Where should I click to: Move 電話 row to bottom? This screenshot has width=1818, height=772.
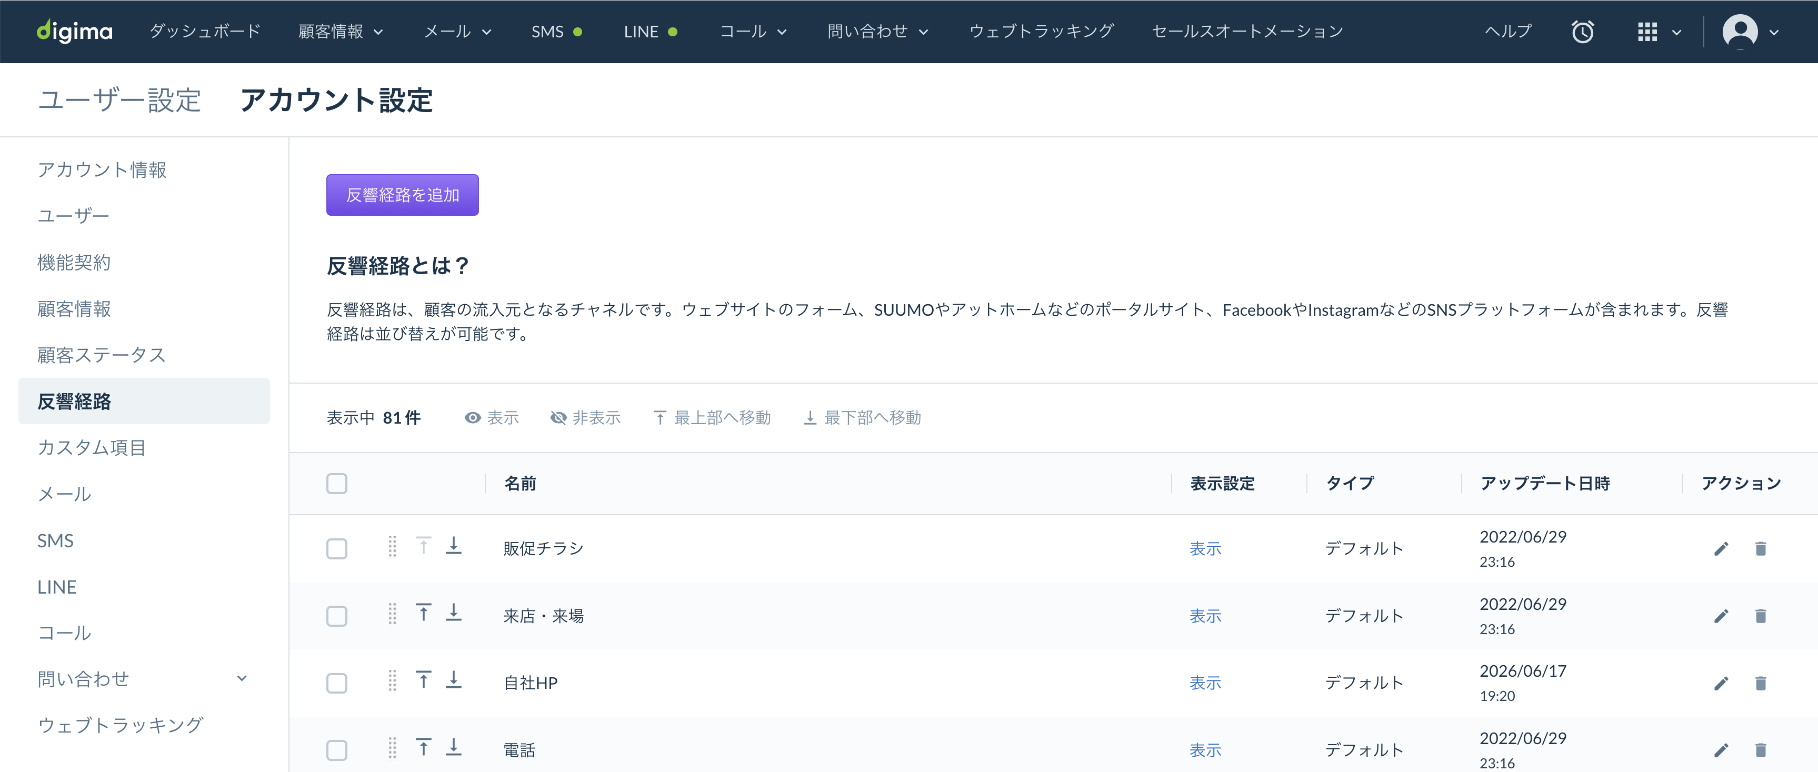(454, 747)
